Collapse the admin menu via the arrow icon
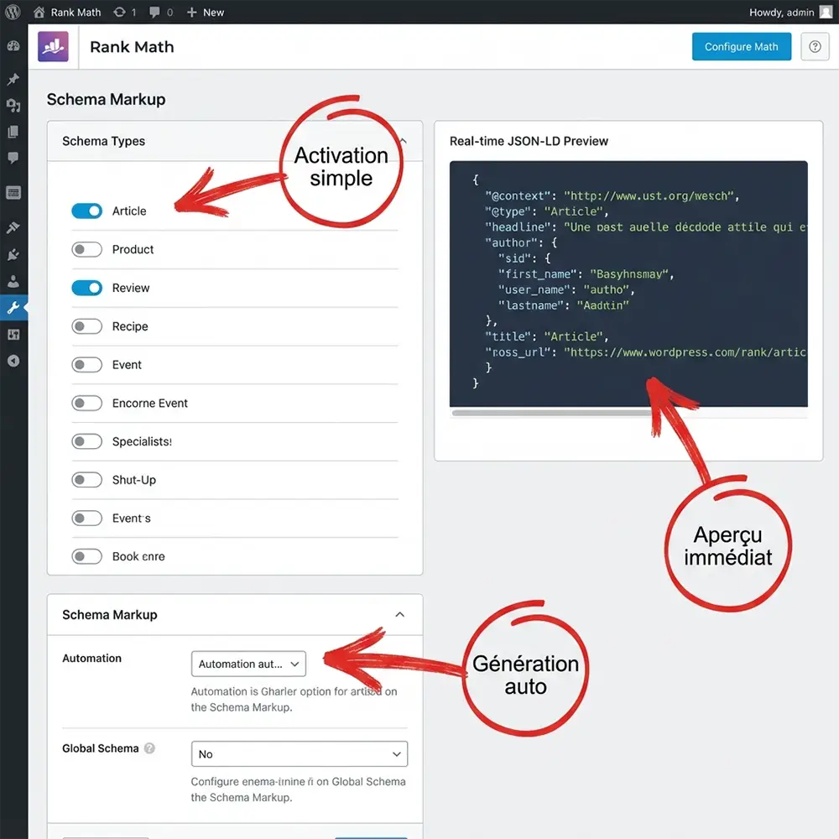 pos(13,361)
